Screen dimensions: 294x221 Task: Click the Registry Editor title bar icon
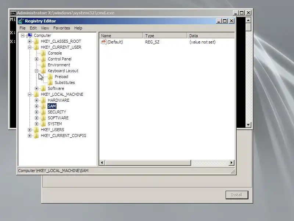pos(21,21)
